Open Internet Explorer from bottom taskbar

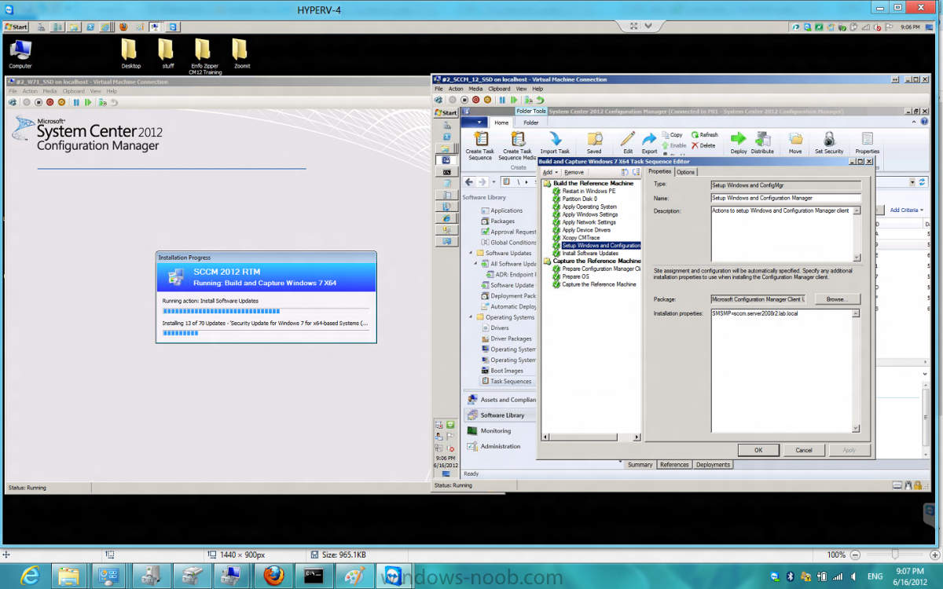coord(31,576)
